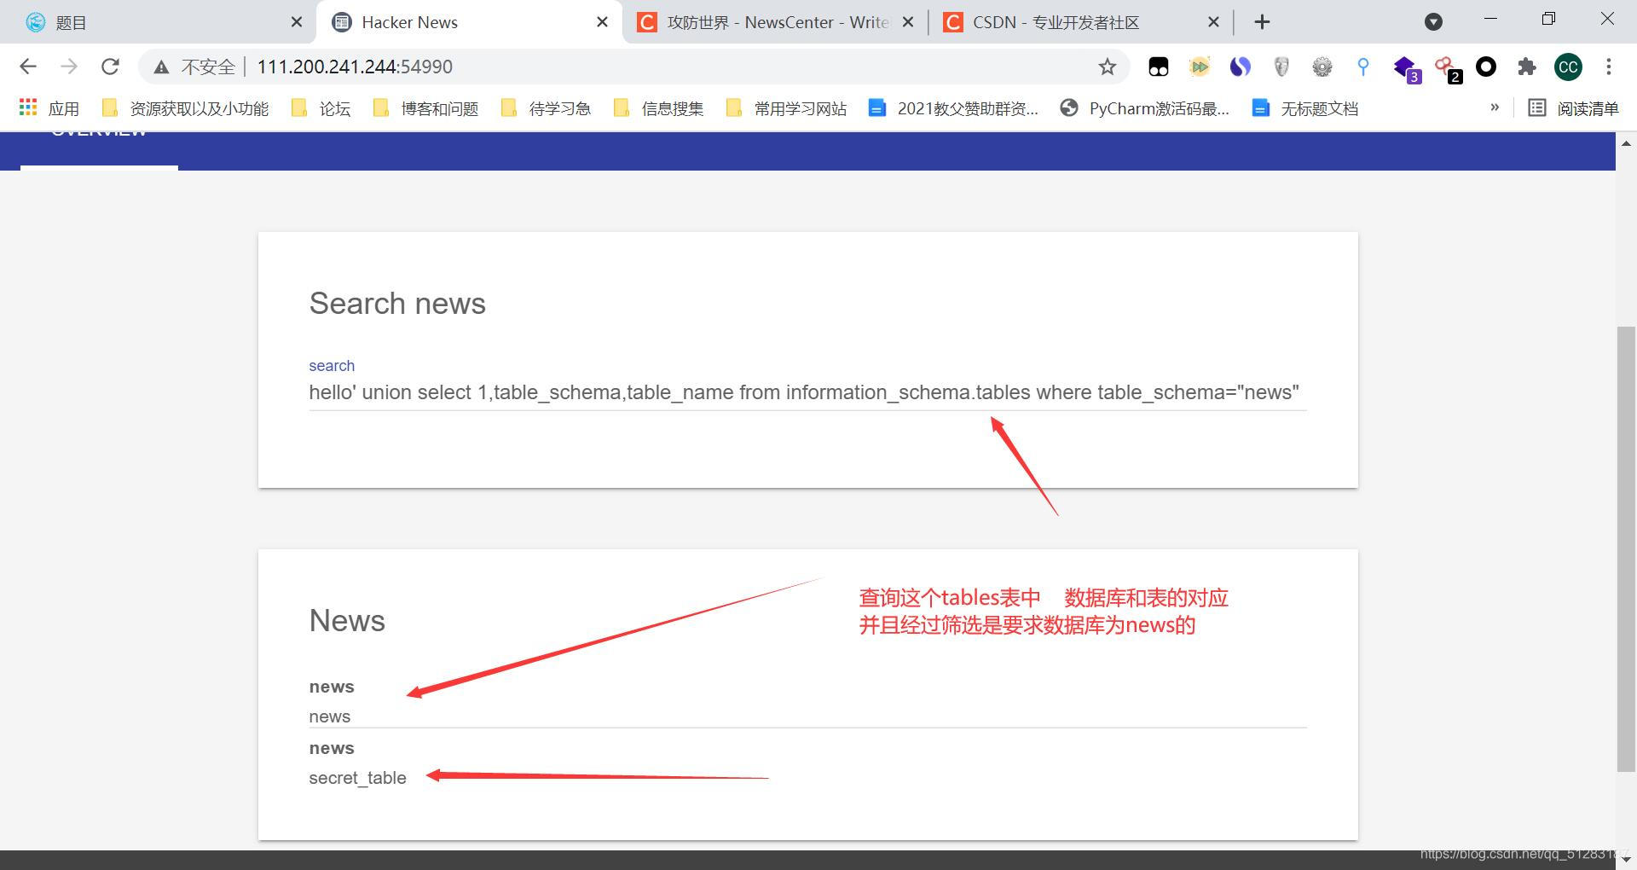Open the Extensions puzzle menu
The height and width of the screenshot is (870, 1637).
point(1527,67)
